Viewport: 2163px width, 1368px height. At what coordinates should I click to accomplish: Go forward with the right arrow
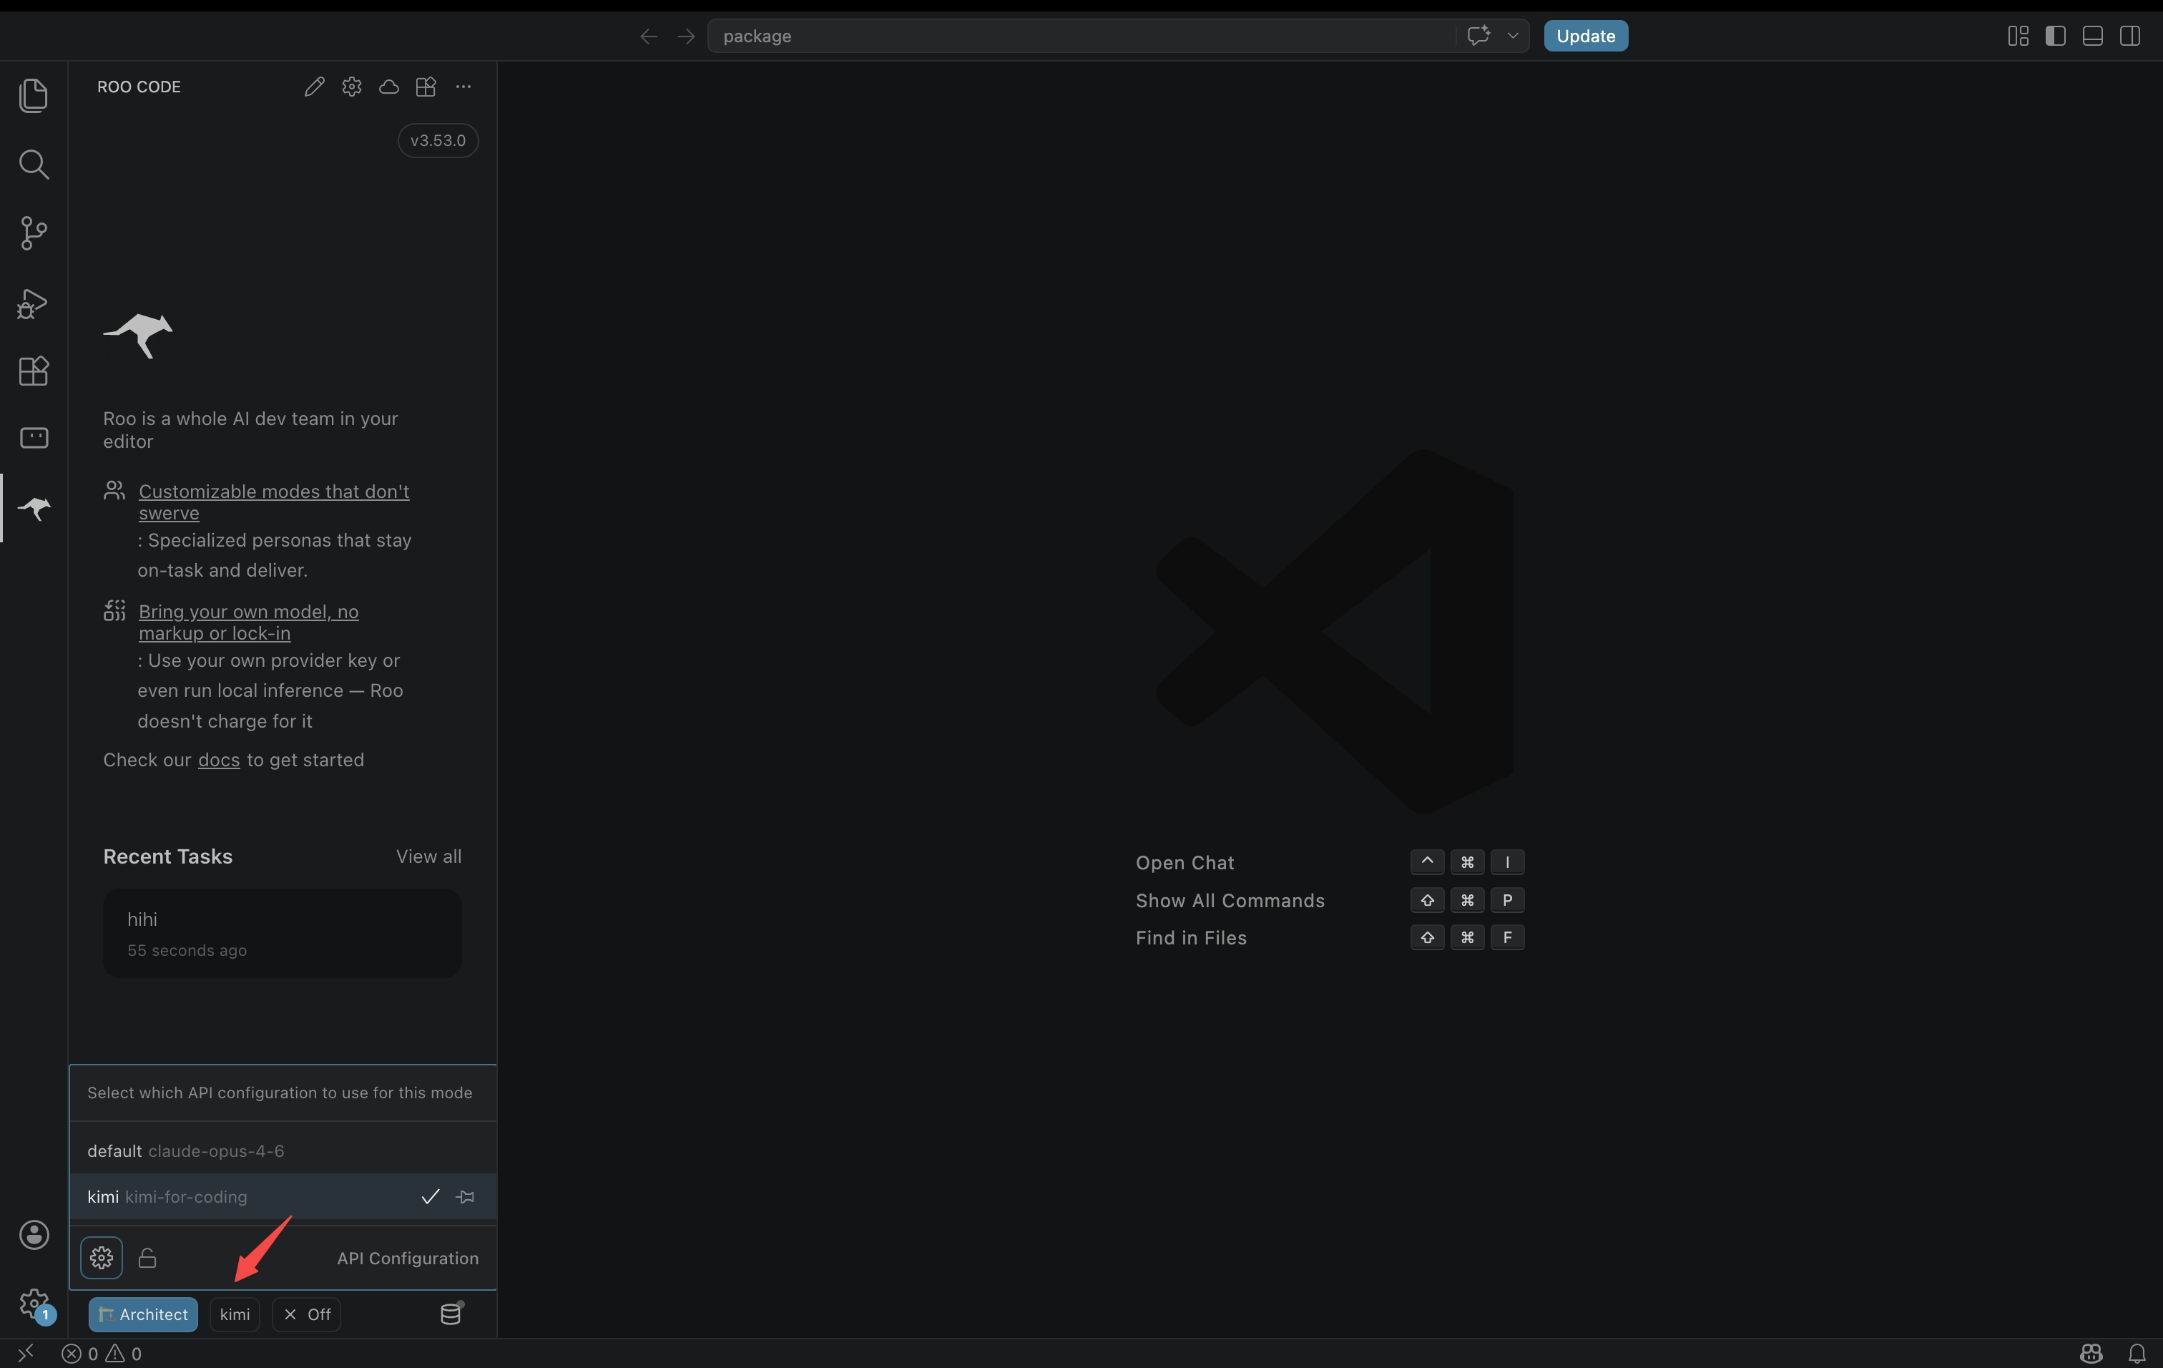[686, 36]
